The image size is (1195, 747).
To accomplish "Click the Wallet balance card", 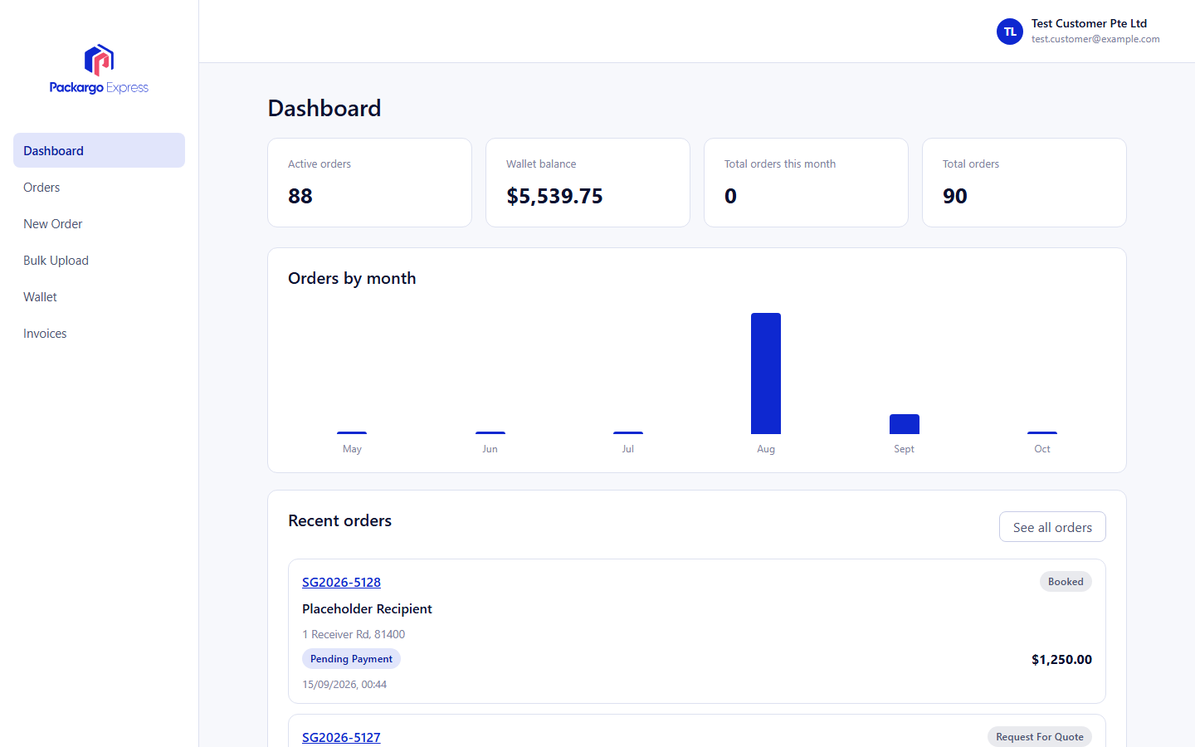I will point(588,183).
